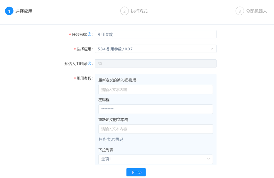Click the step 1 circle icon
The height and width of the screenshot is (178, 274).
tap(9, 11)
